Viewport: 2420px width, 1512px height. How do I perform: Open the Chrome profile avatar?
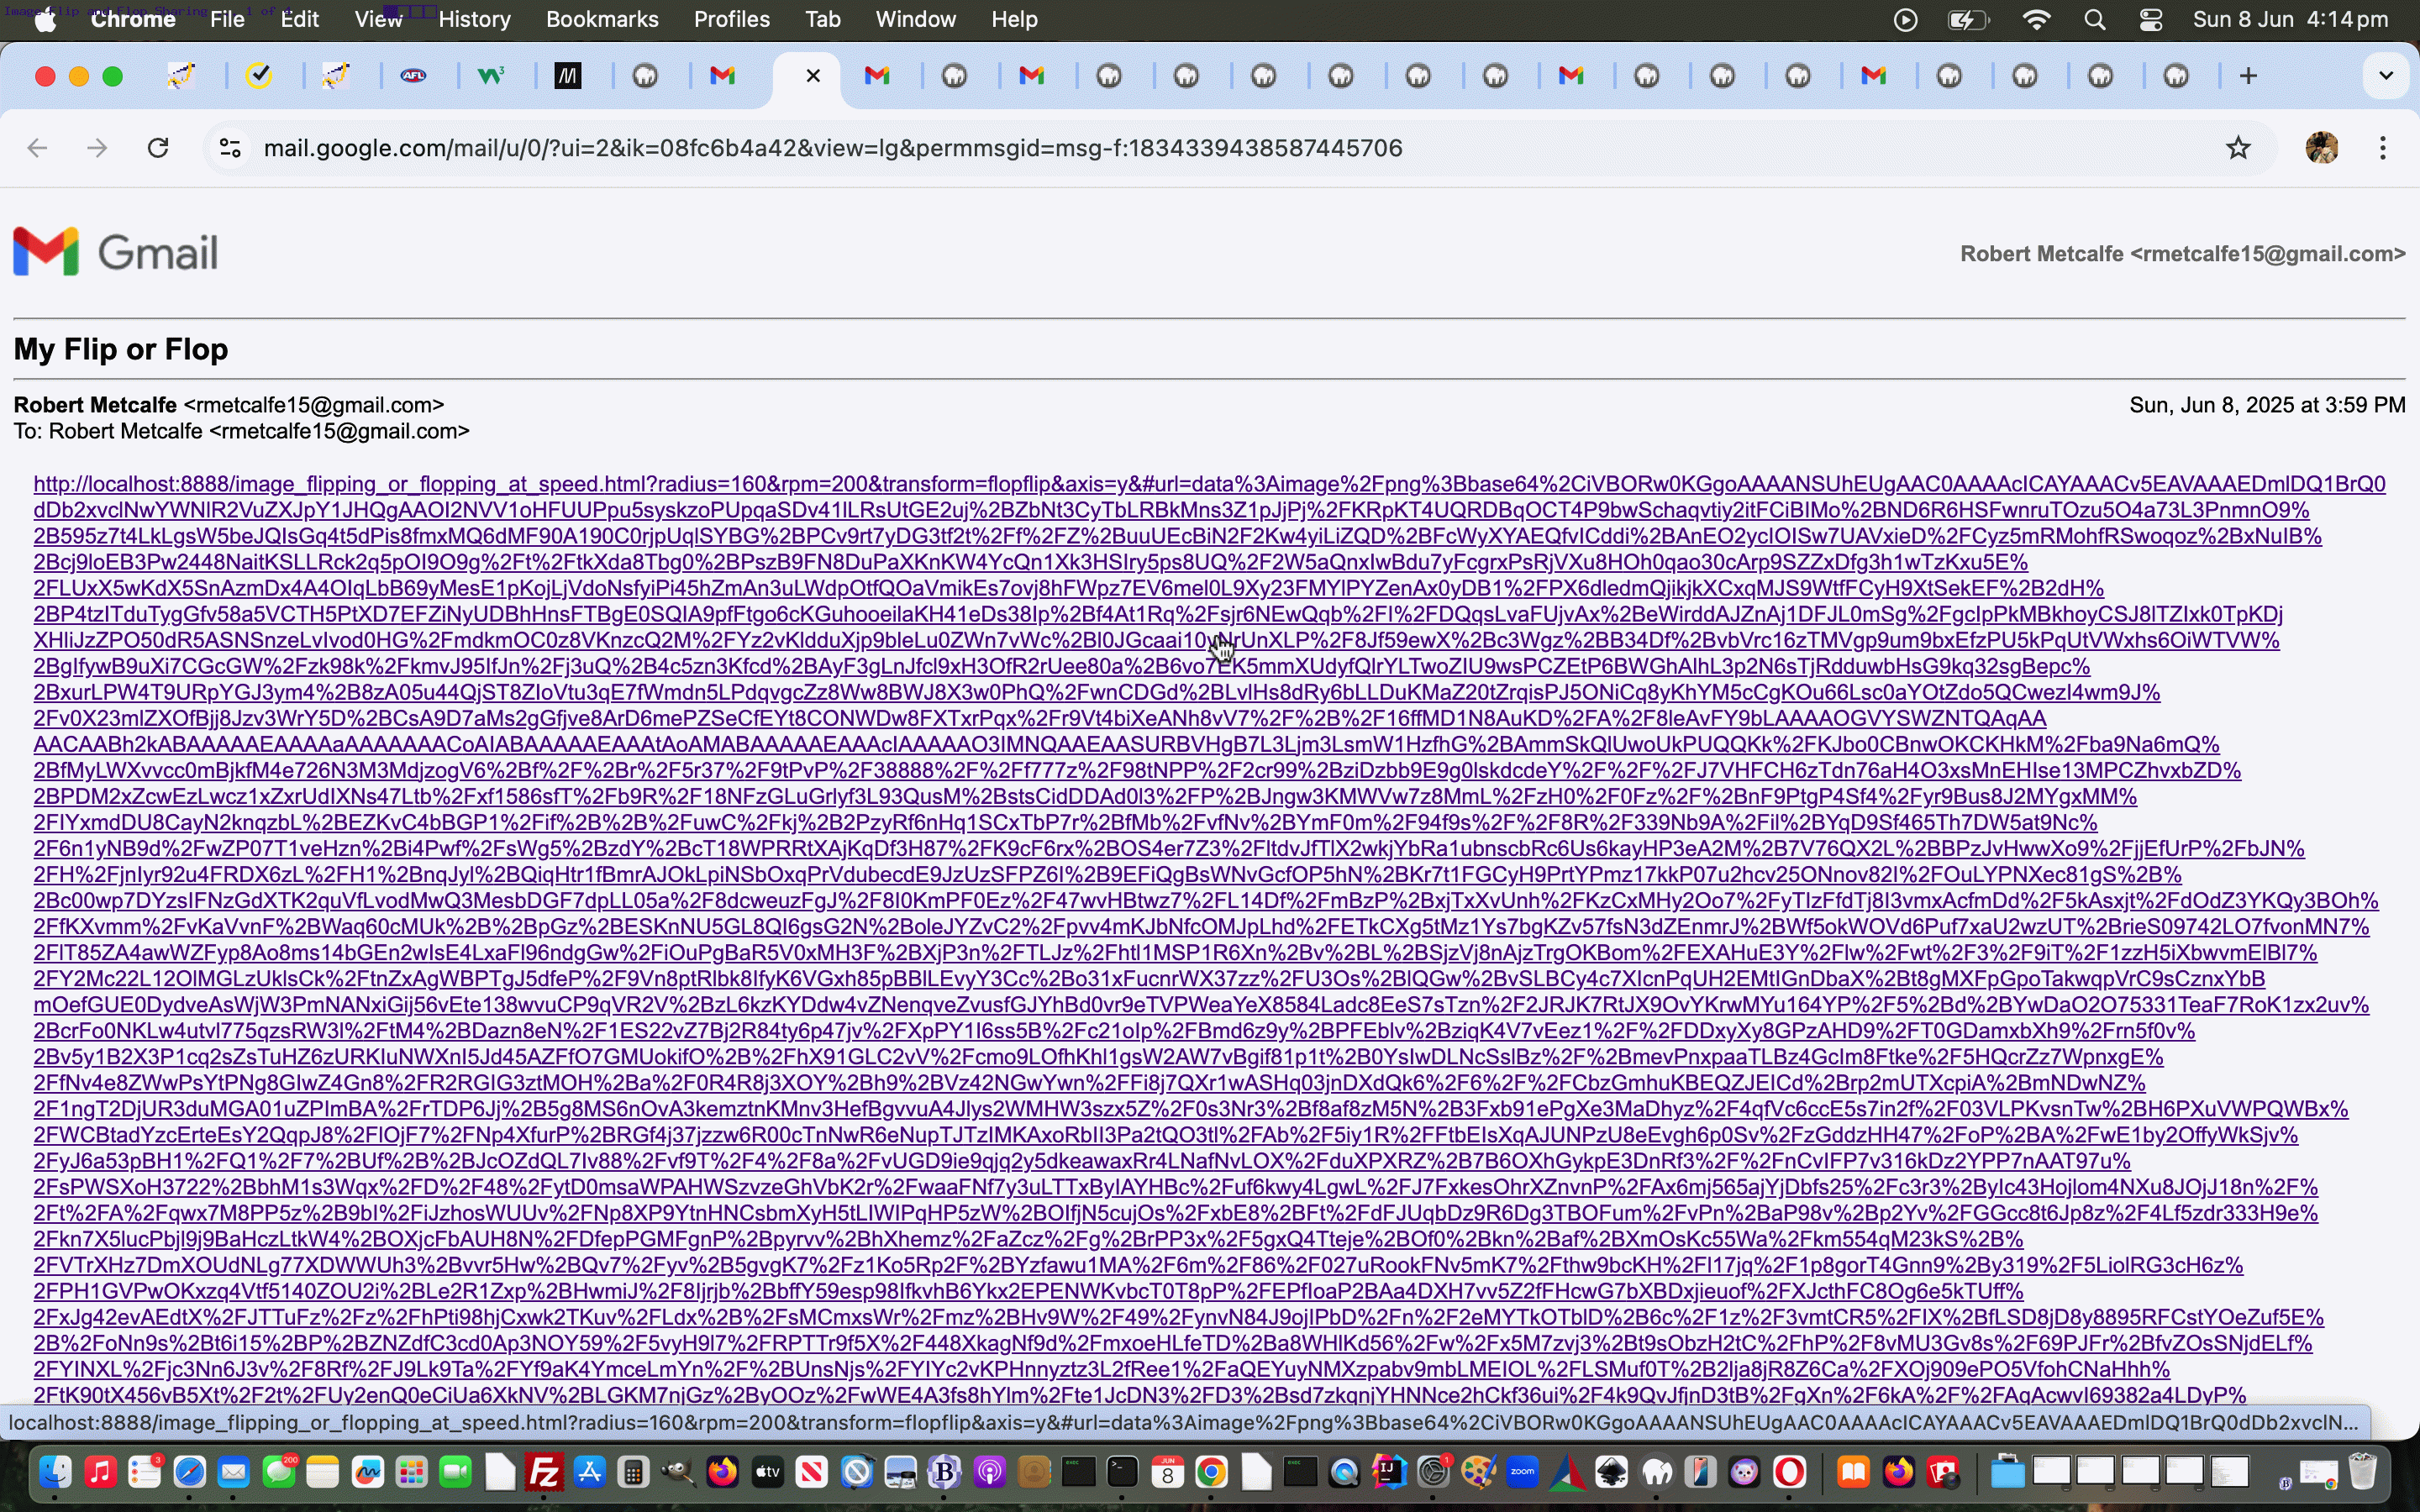coord(2321,148)
